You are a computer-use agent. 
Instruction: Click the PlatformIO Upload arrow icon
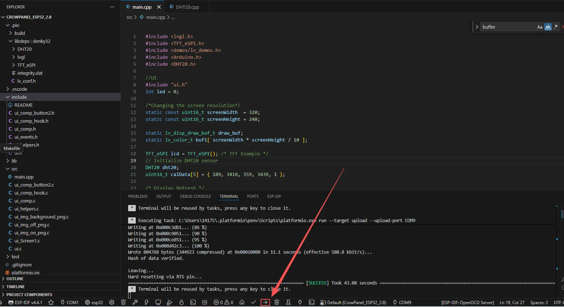[x=265, y=302]
